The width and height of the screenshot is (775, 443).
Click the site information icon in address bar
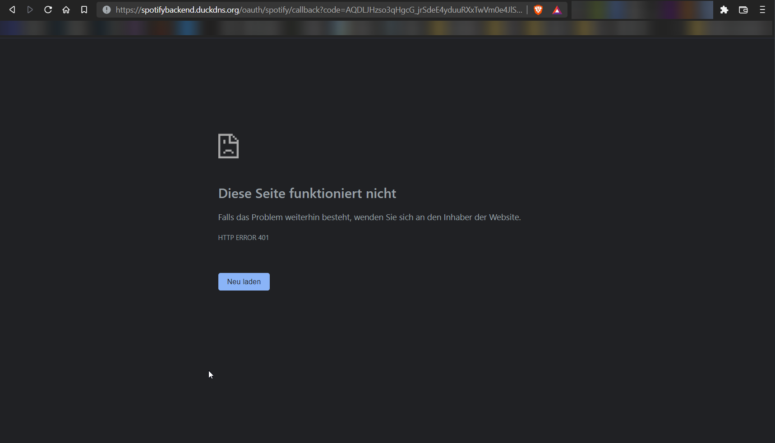click(106, 9)
